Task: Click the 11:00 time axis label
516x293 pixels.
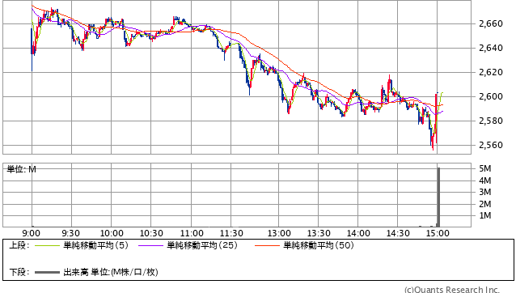Action: 192,233
